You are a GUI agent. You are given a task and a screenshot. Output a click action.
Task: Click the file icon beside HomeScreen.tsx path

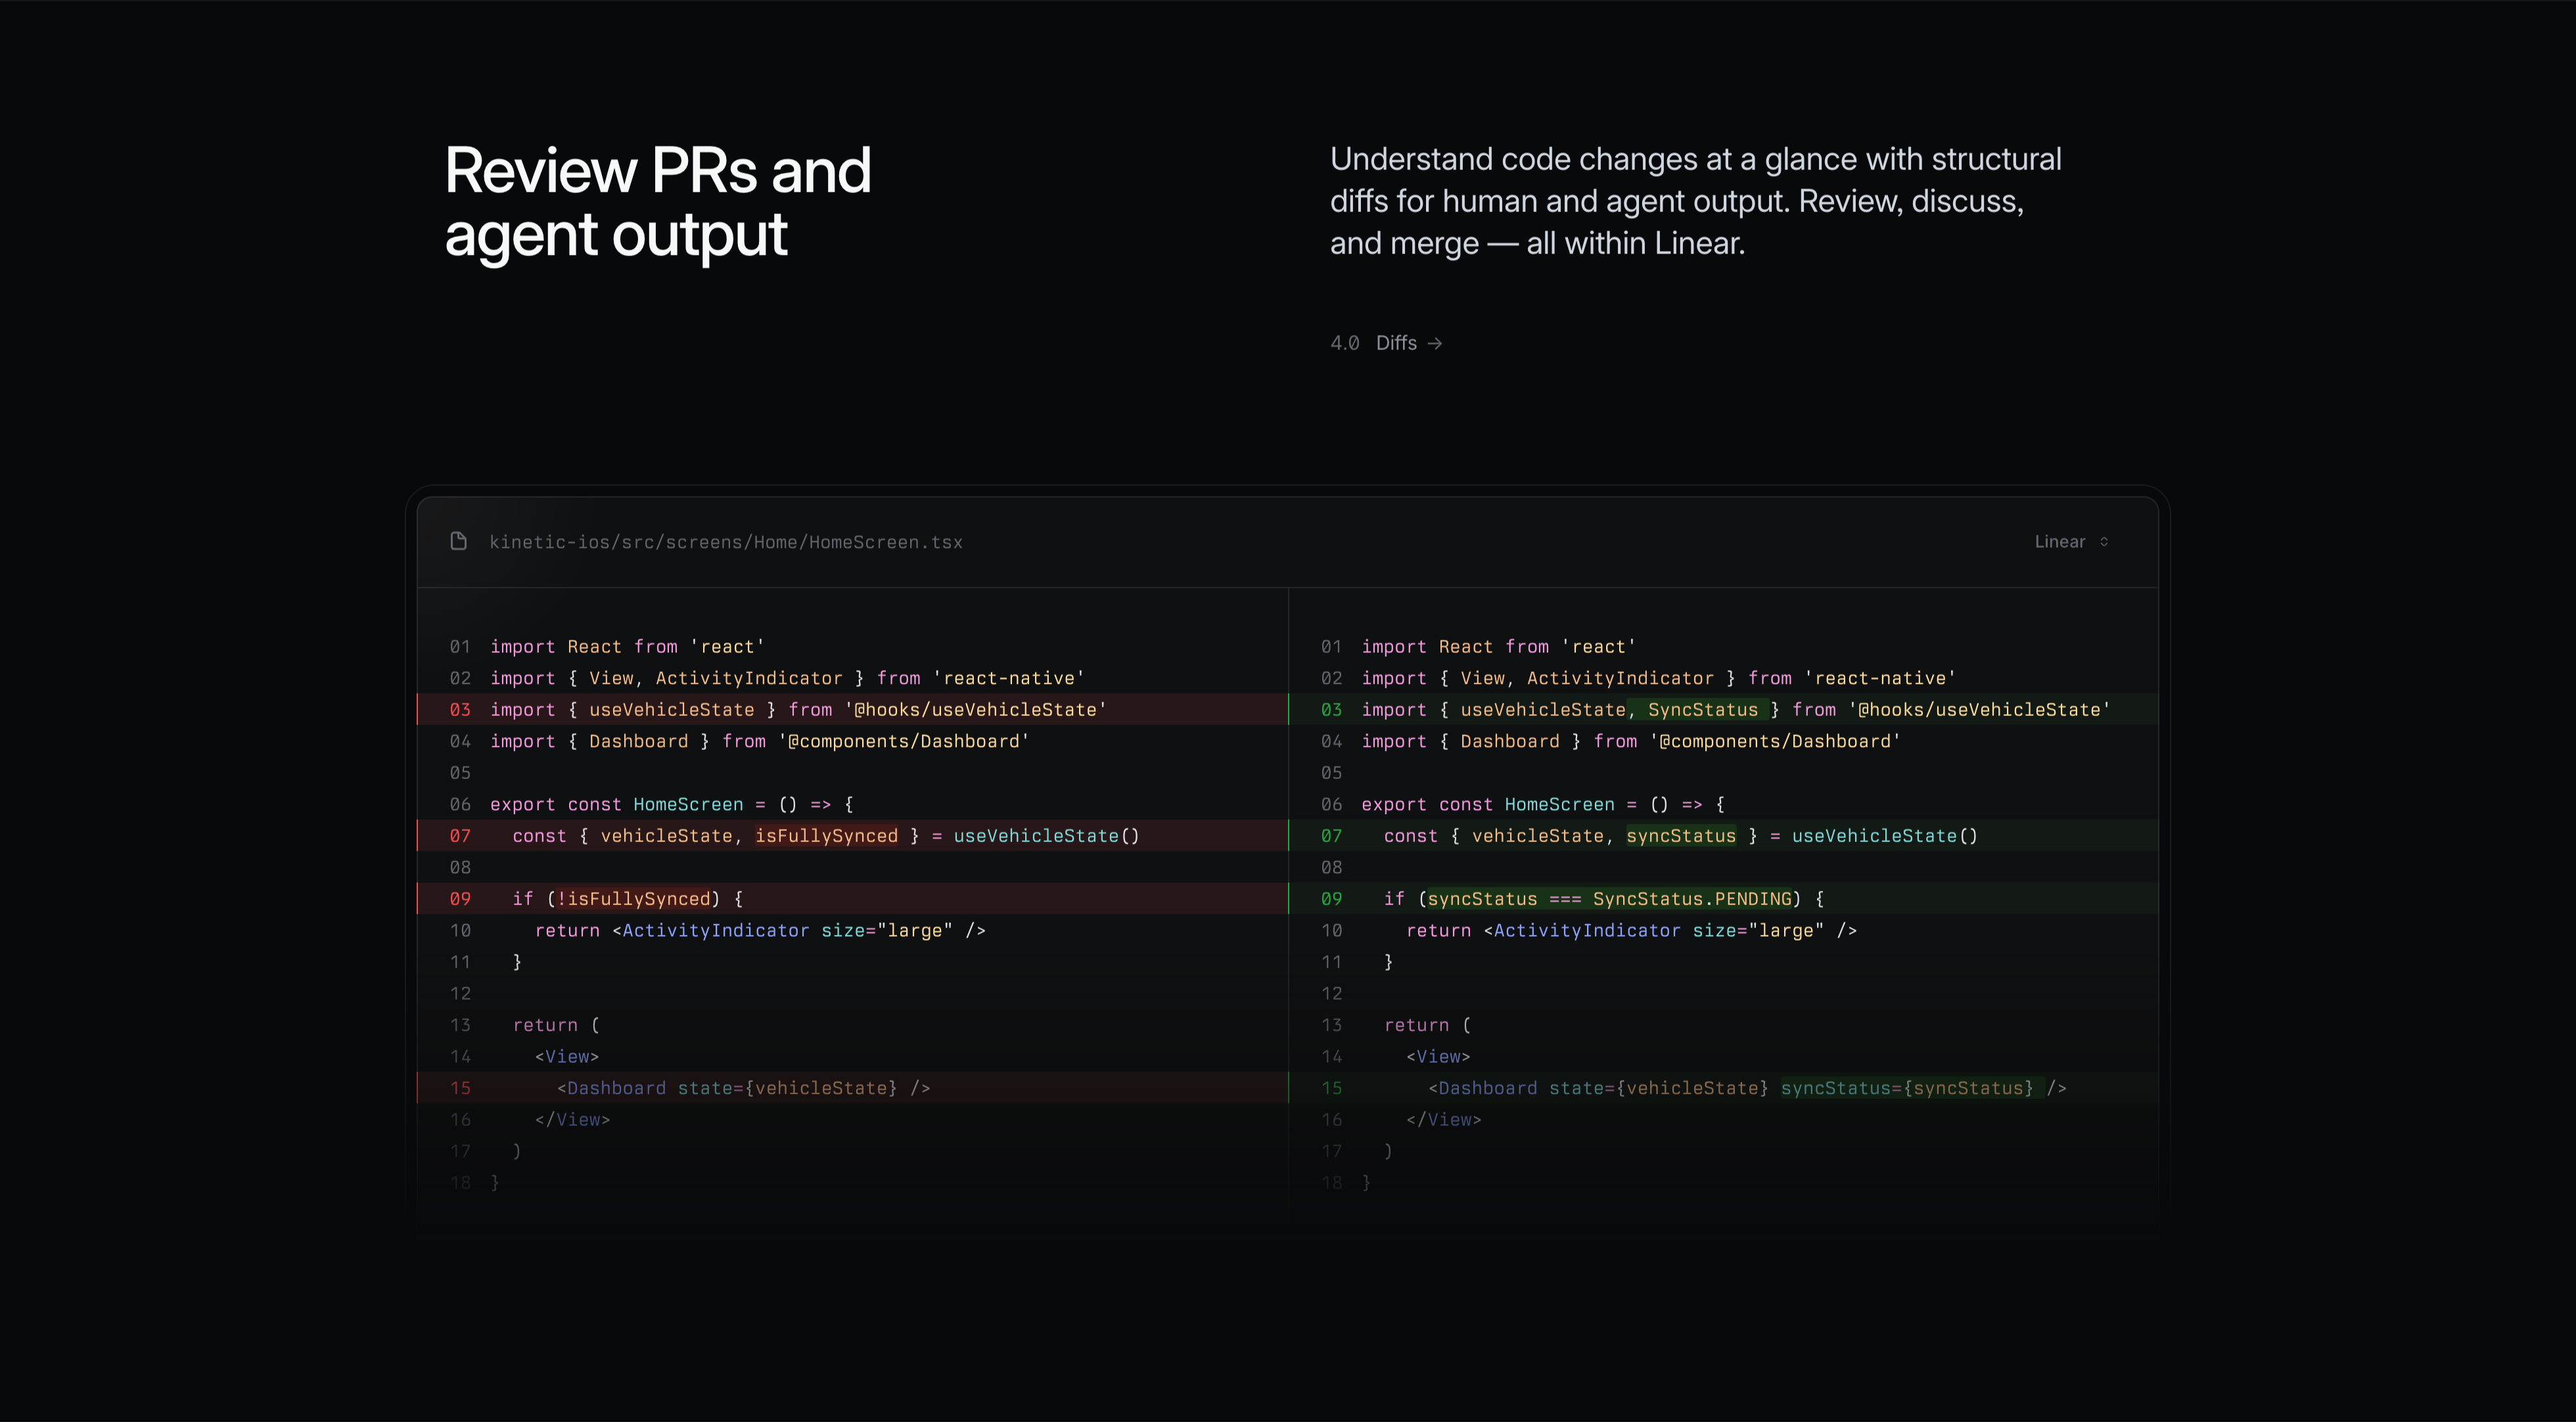[x=458, y=541]
